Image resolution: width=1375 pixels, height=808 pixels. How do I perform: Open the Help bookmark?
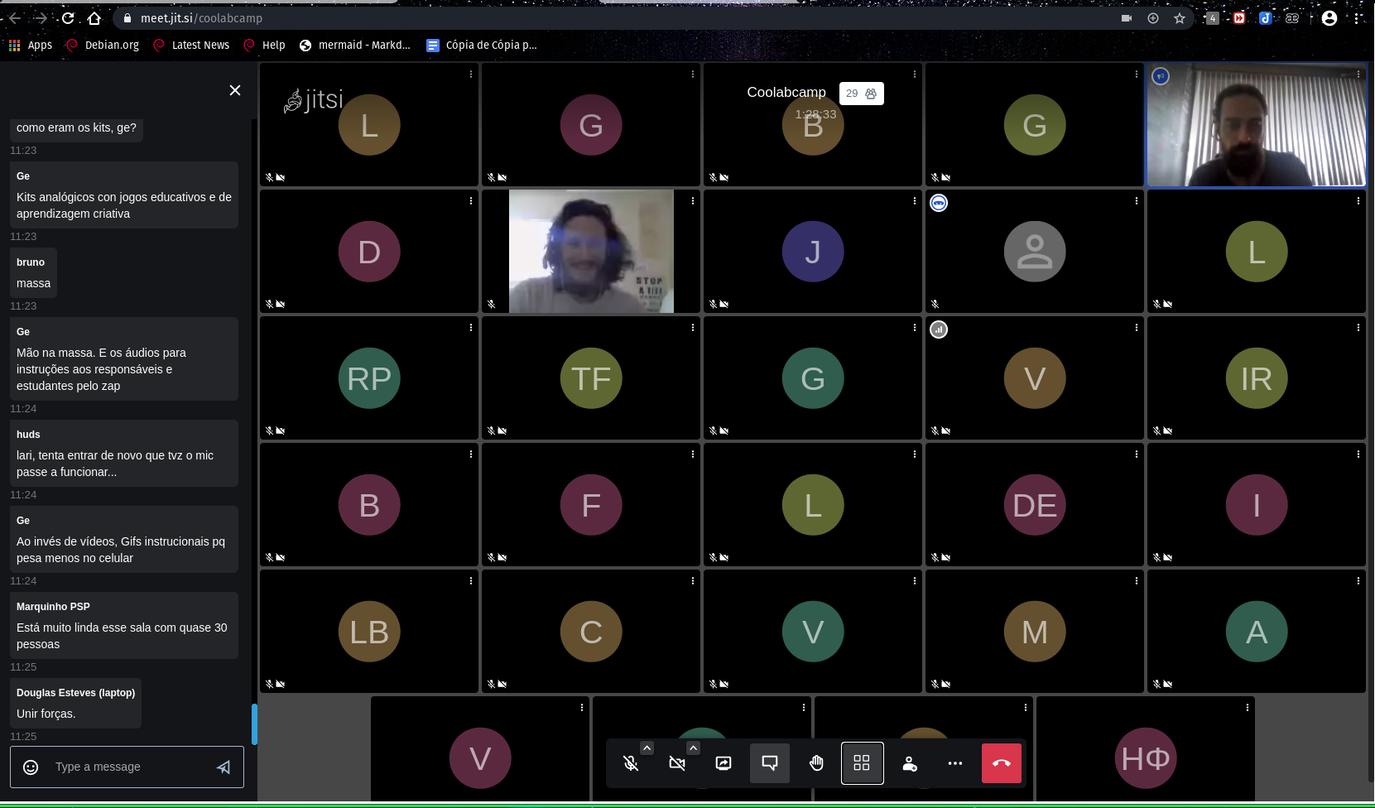[264, 46]
